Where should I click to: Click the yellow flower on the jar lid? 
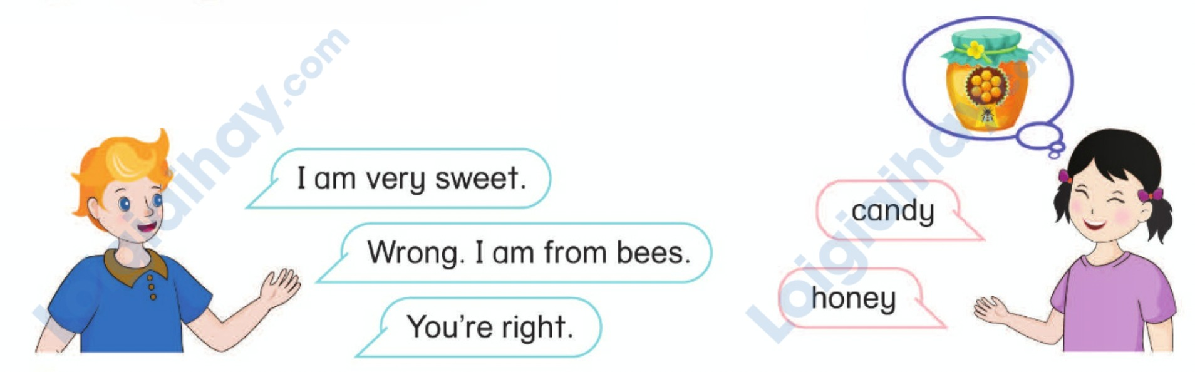975,49
